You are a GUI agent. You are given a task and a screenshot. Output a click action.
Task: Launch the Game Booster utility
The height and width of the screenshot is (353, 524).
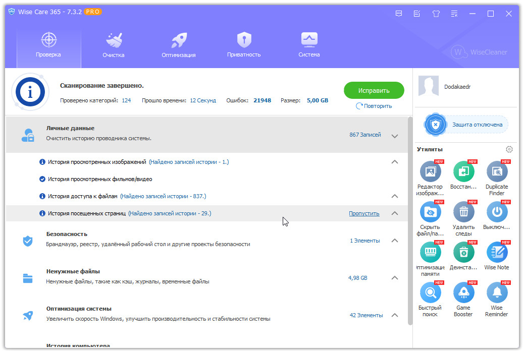click(x=463, y=293)
